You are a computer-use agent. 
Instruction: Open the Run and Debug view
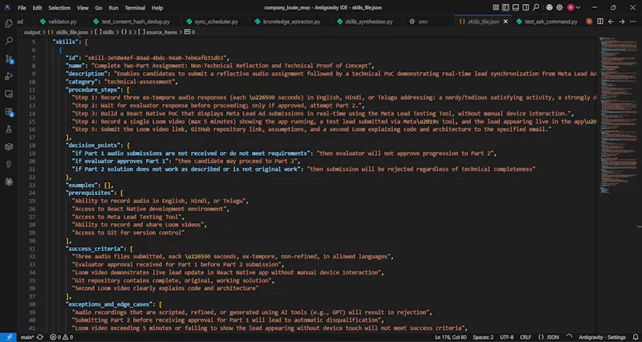[9, 76]
